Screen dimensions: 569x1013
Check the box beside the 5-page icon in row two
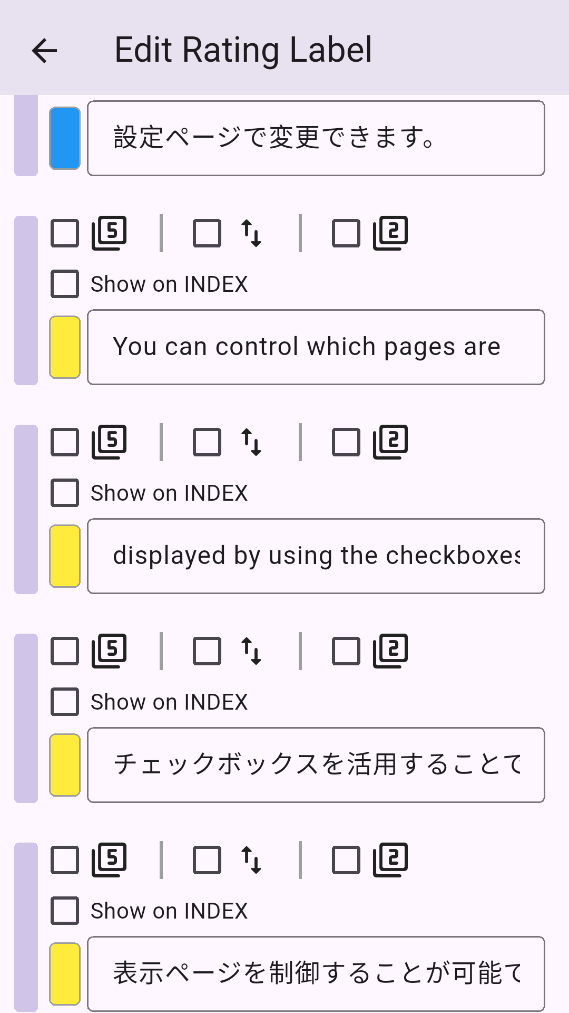[64, 442]
